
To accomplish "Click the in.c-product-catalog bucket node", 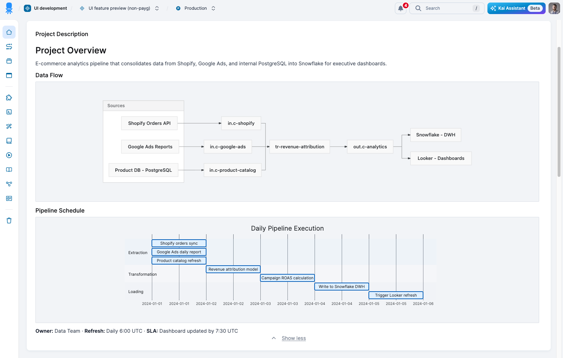I will pyautogui.click(x=233, y=170).
